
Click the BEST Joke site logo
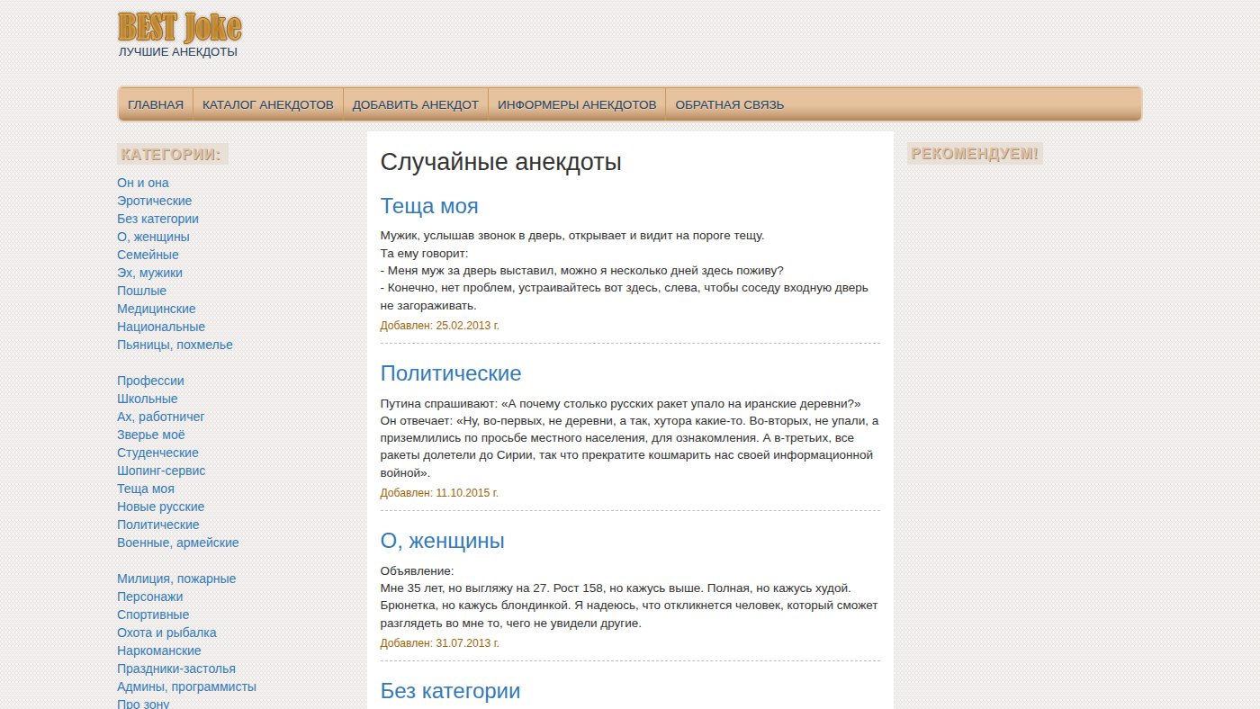tap(180, 27)
